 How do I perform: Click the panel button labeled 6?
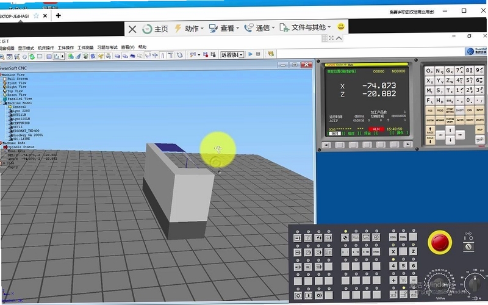414,265
